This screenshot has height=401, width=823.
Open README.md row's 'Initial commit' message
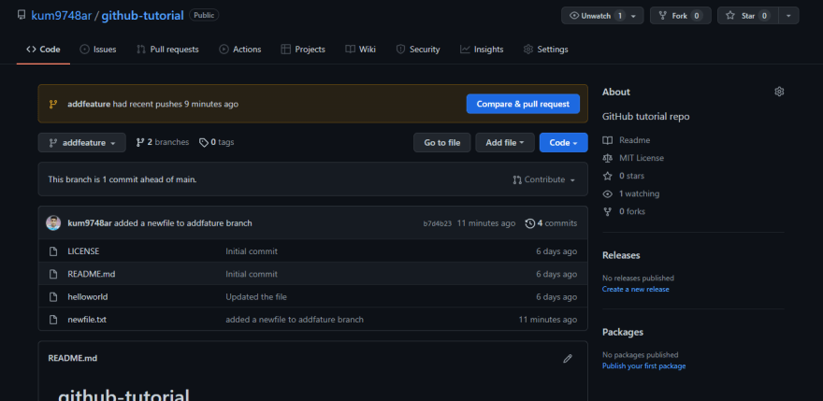point(252,274)
